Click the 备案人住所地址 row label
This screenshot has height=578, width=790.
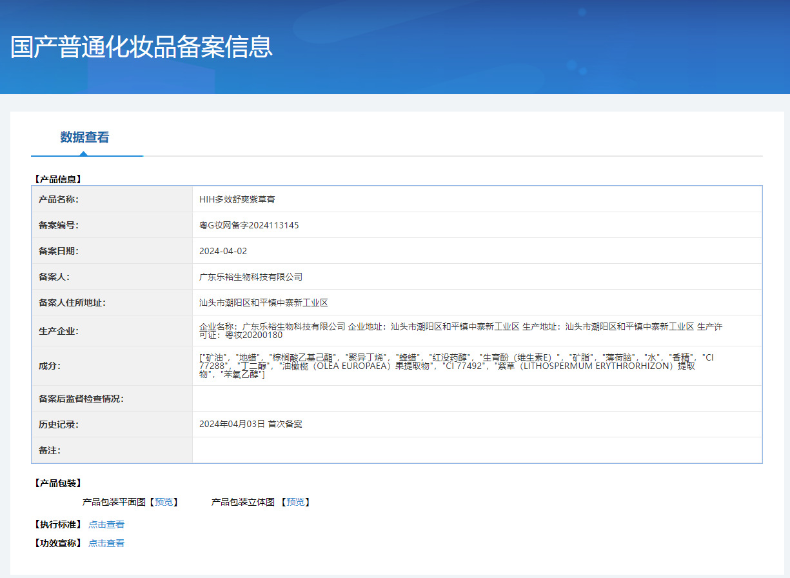tap(72, 303)
